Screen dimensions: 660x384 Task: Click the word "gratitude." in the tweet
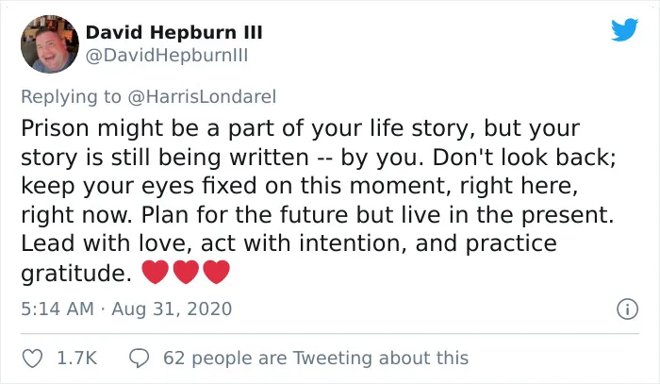pos(76,274)
